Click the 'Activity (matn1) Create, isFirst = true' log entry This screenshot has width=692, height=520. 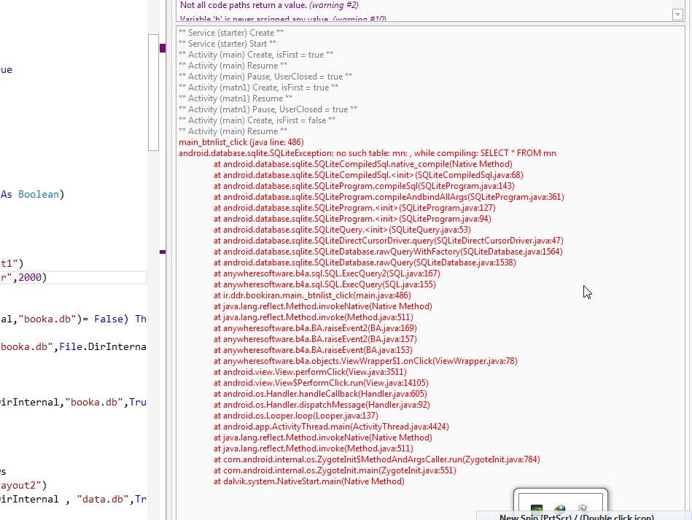point(258,88)
